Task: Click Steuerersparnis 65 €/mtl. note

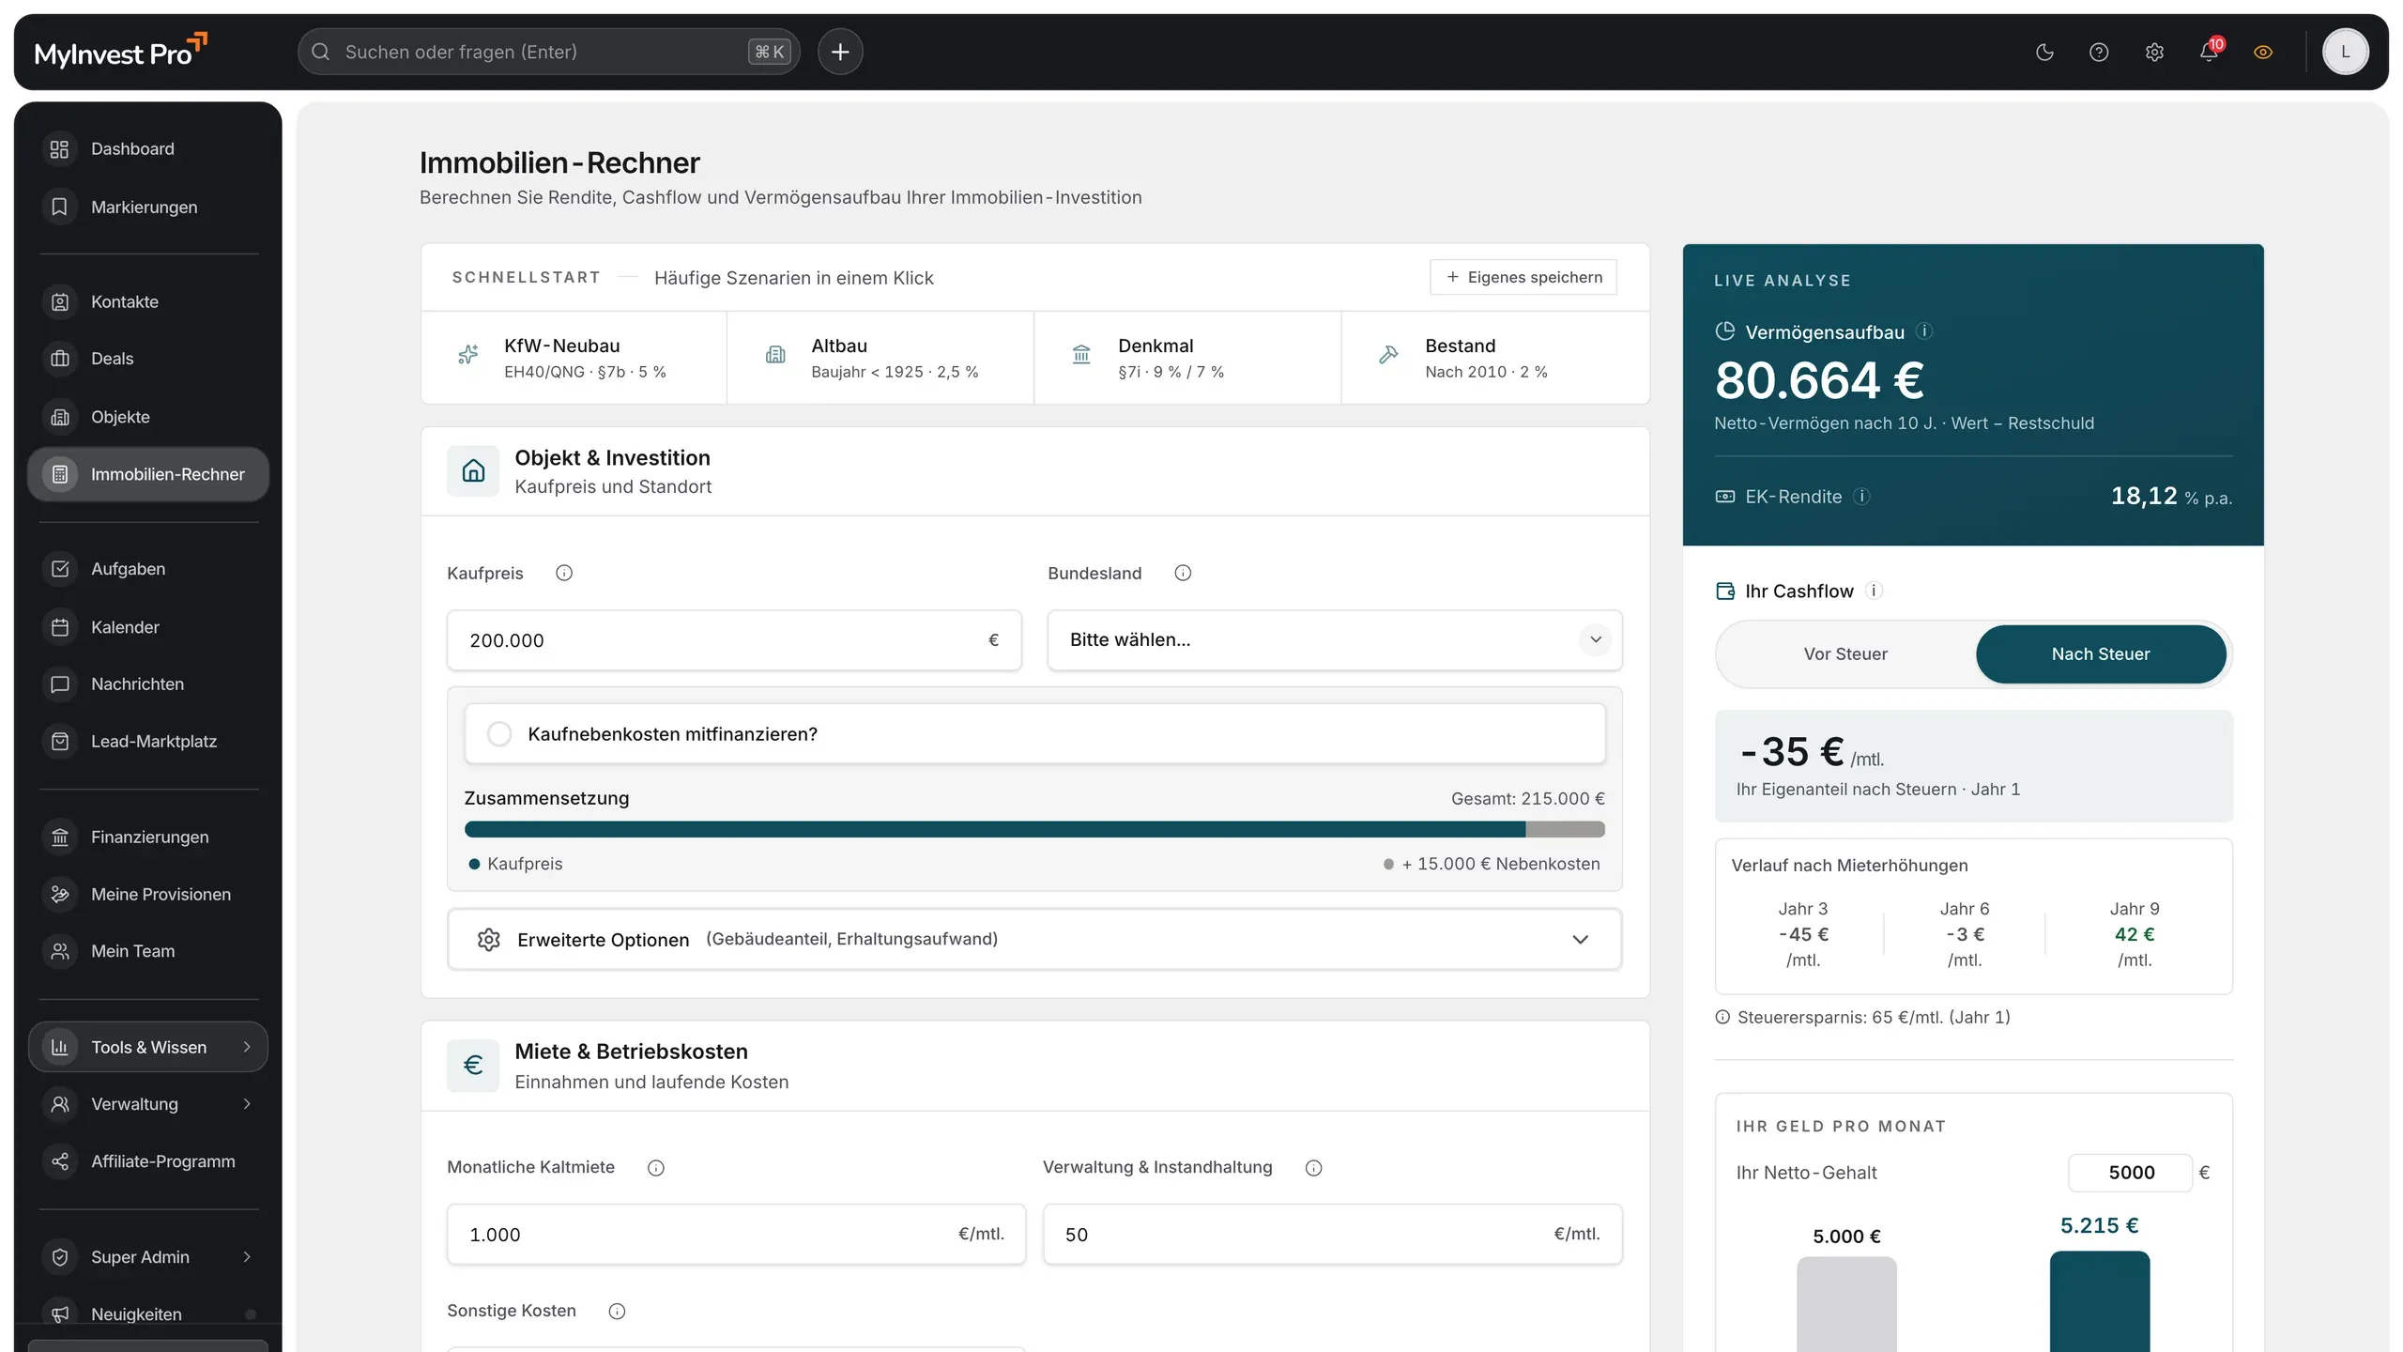Action: click(x=1863, y=1017)
